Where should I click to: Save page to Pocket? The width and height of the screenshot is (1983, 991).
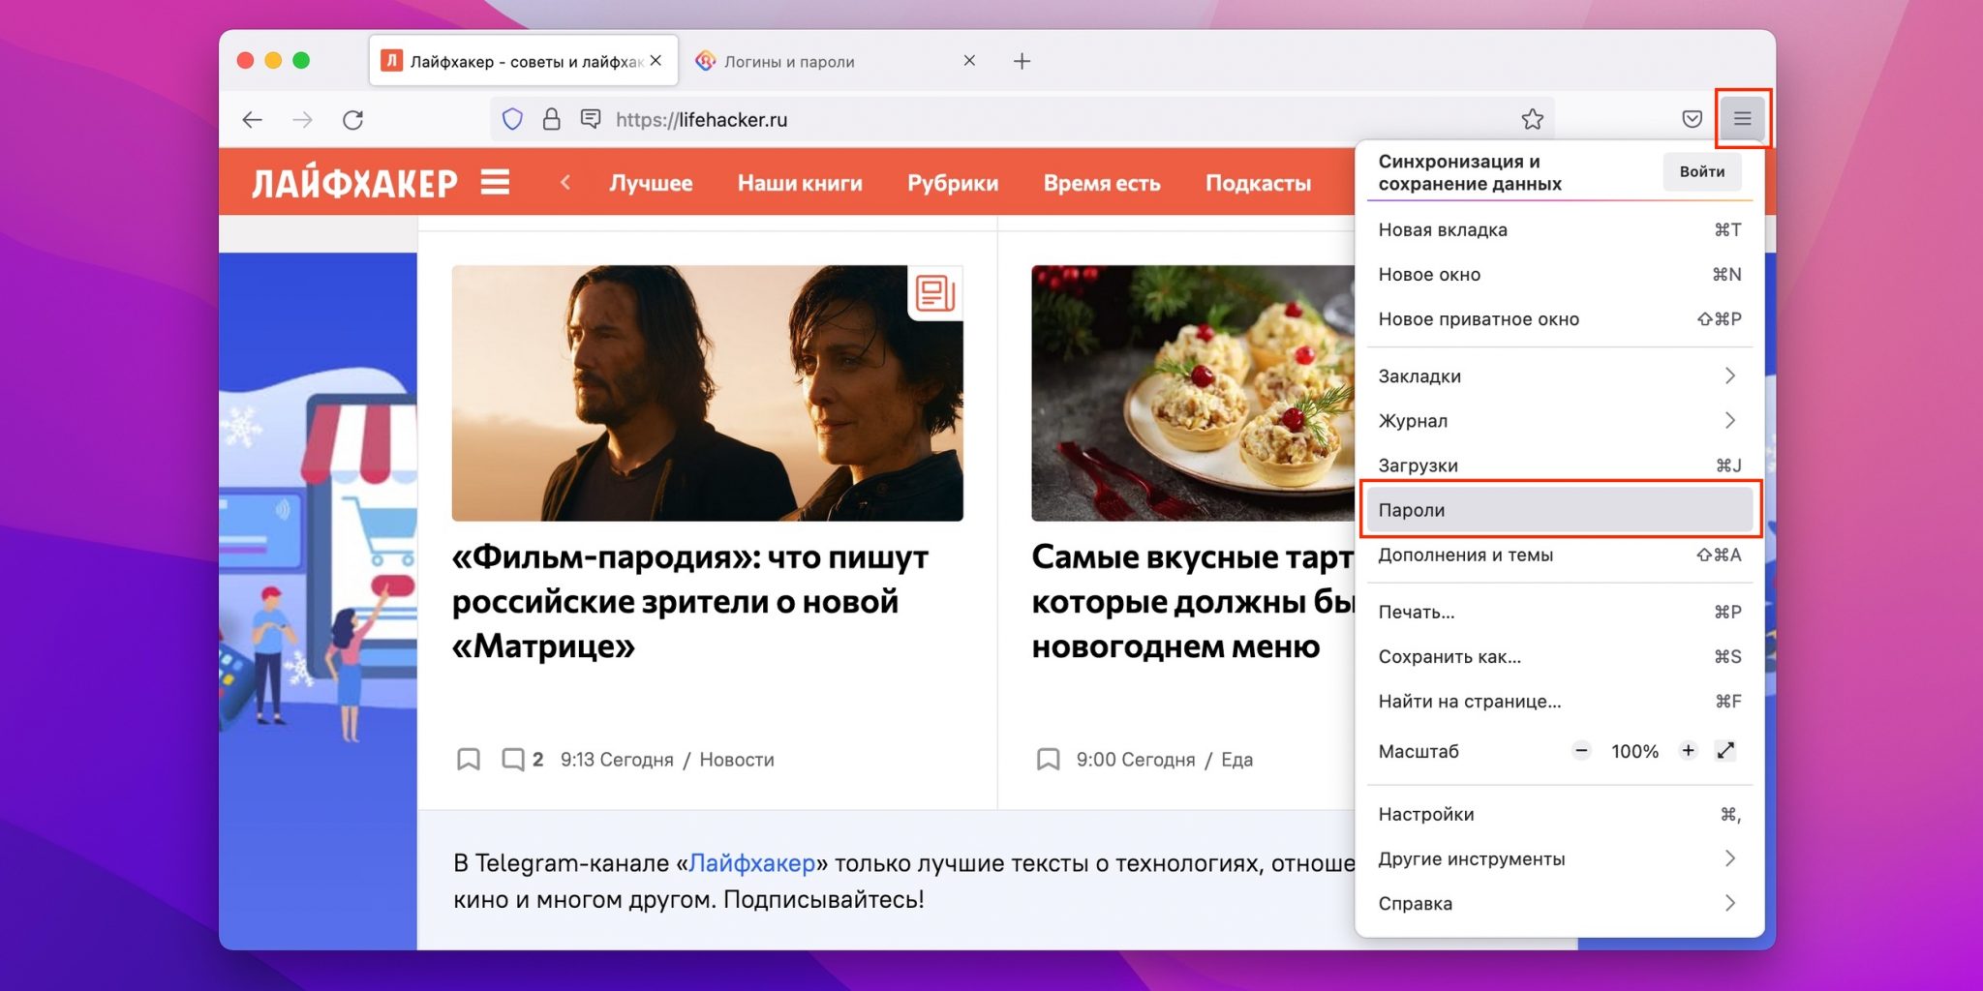click(1692, 119)
